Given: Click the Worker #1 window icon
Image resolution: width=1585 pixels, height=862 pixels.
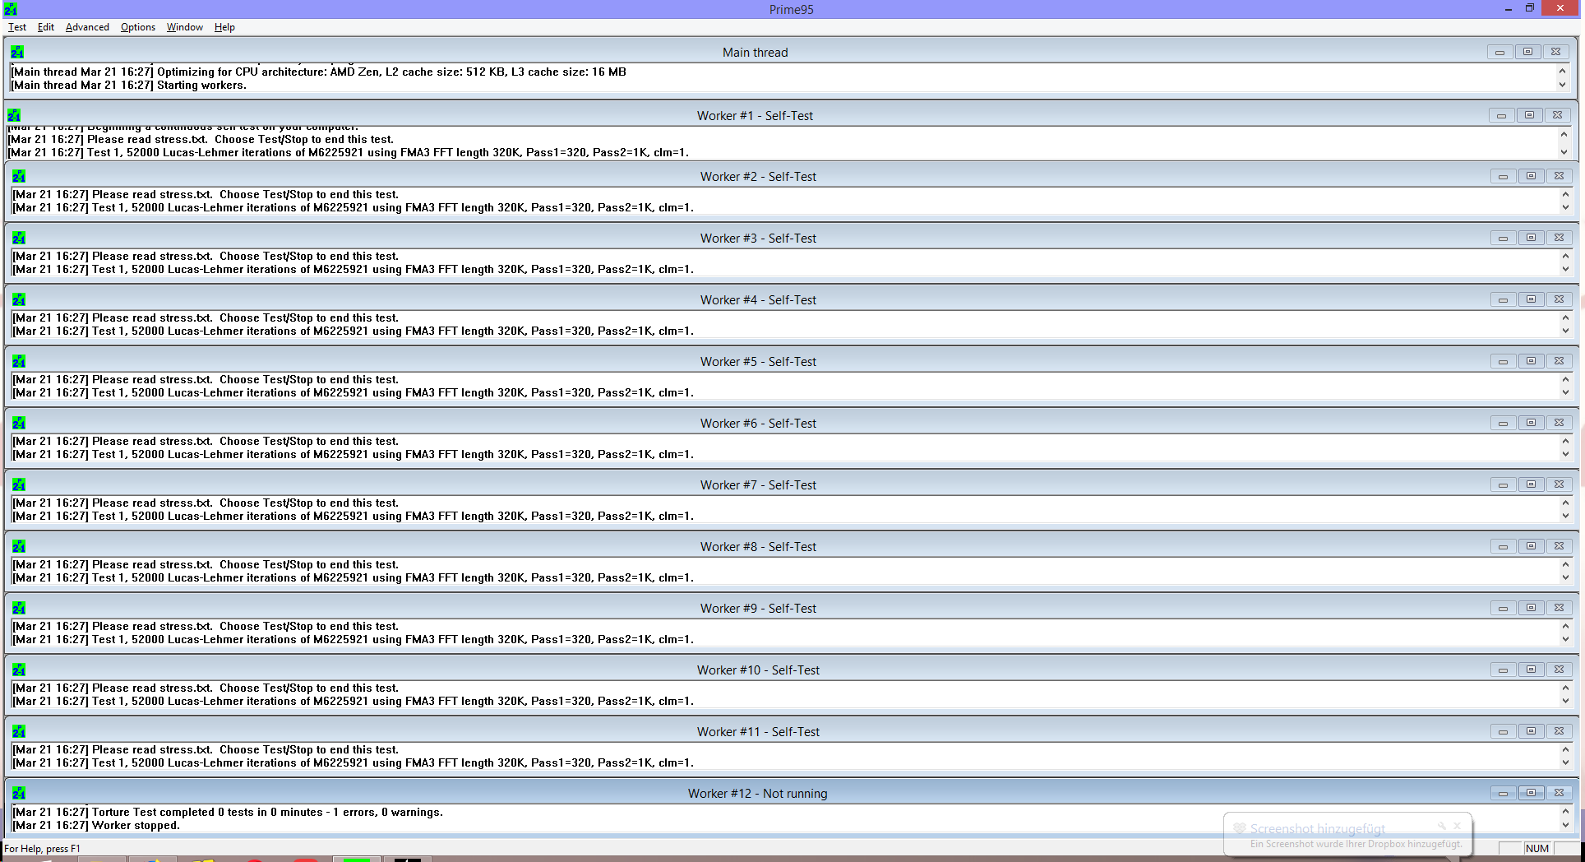Looking at the screenshot, I should [x=14, y=115].
